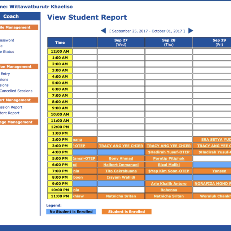Open Halbert Immanuel session at 6:00 PM
The height and width of the screenshot is (231, 231).
pyautogui.click(x=121, y=165)
